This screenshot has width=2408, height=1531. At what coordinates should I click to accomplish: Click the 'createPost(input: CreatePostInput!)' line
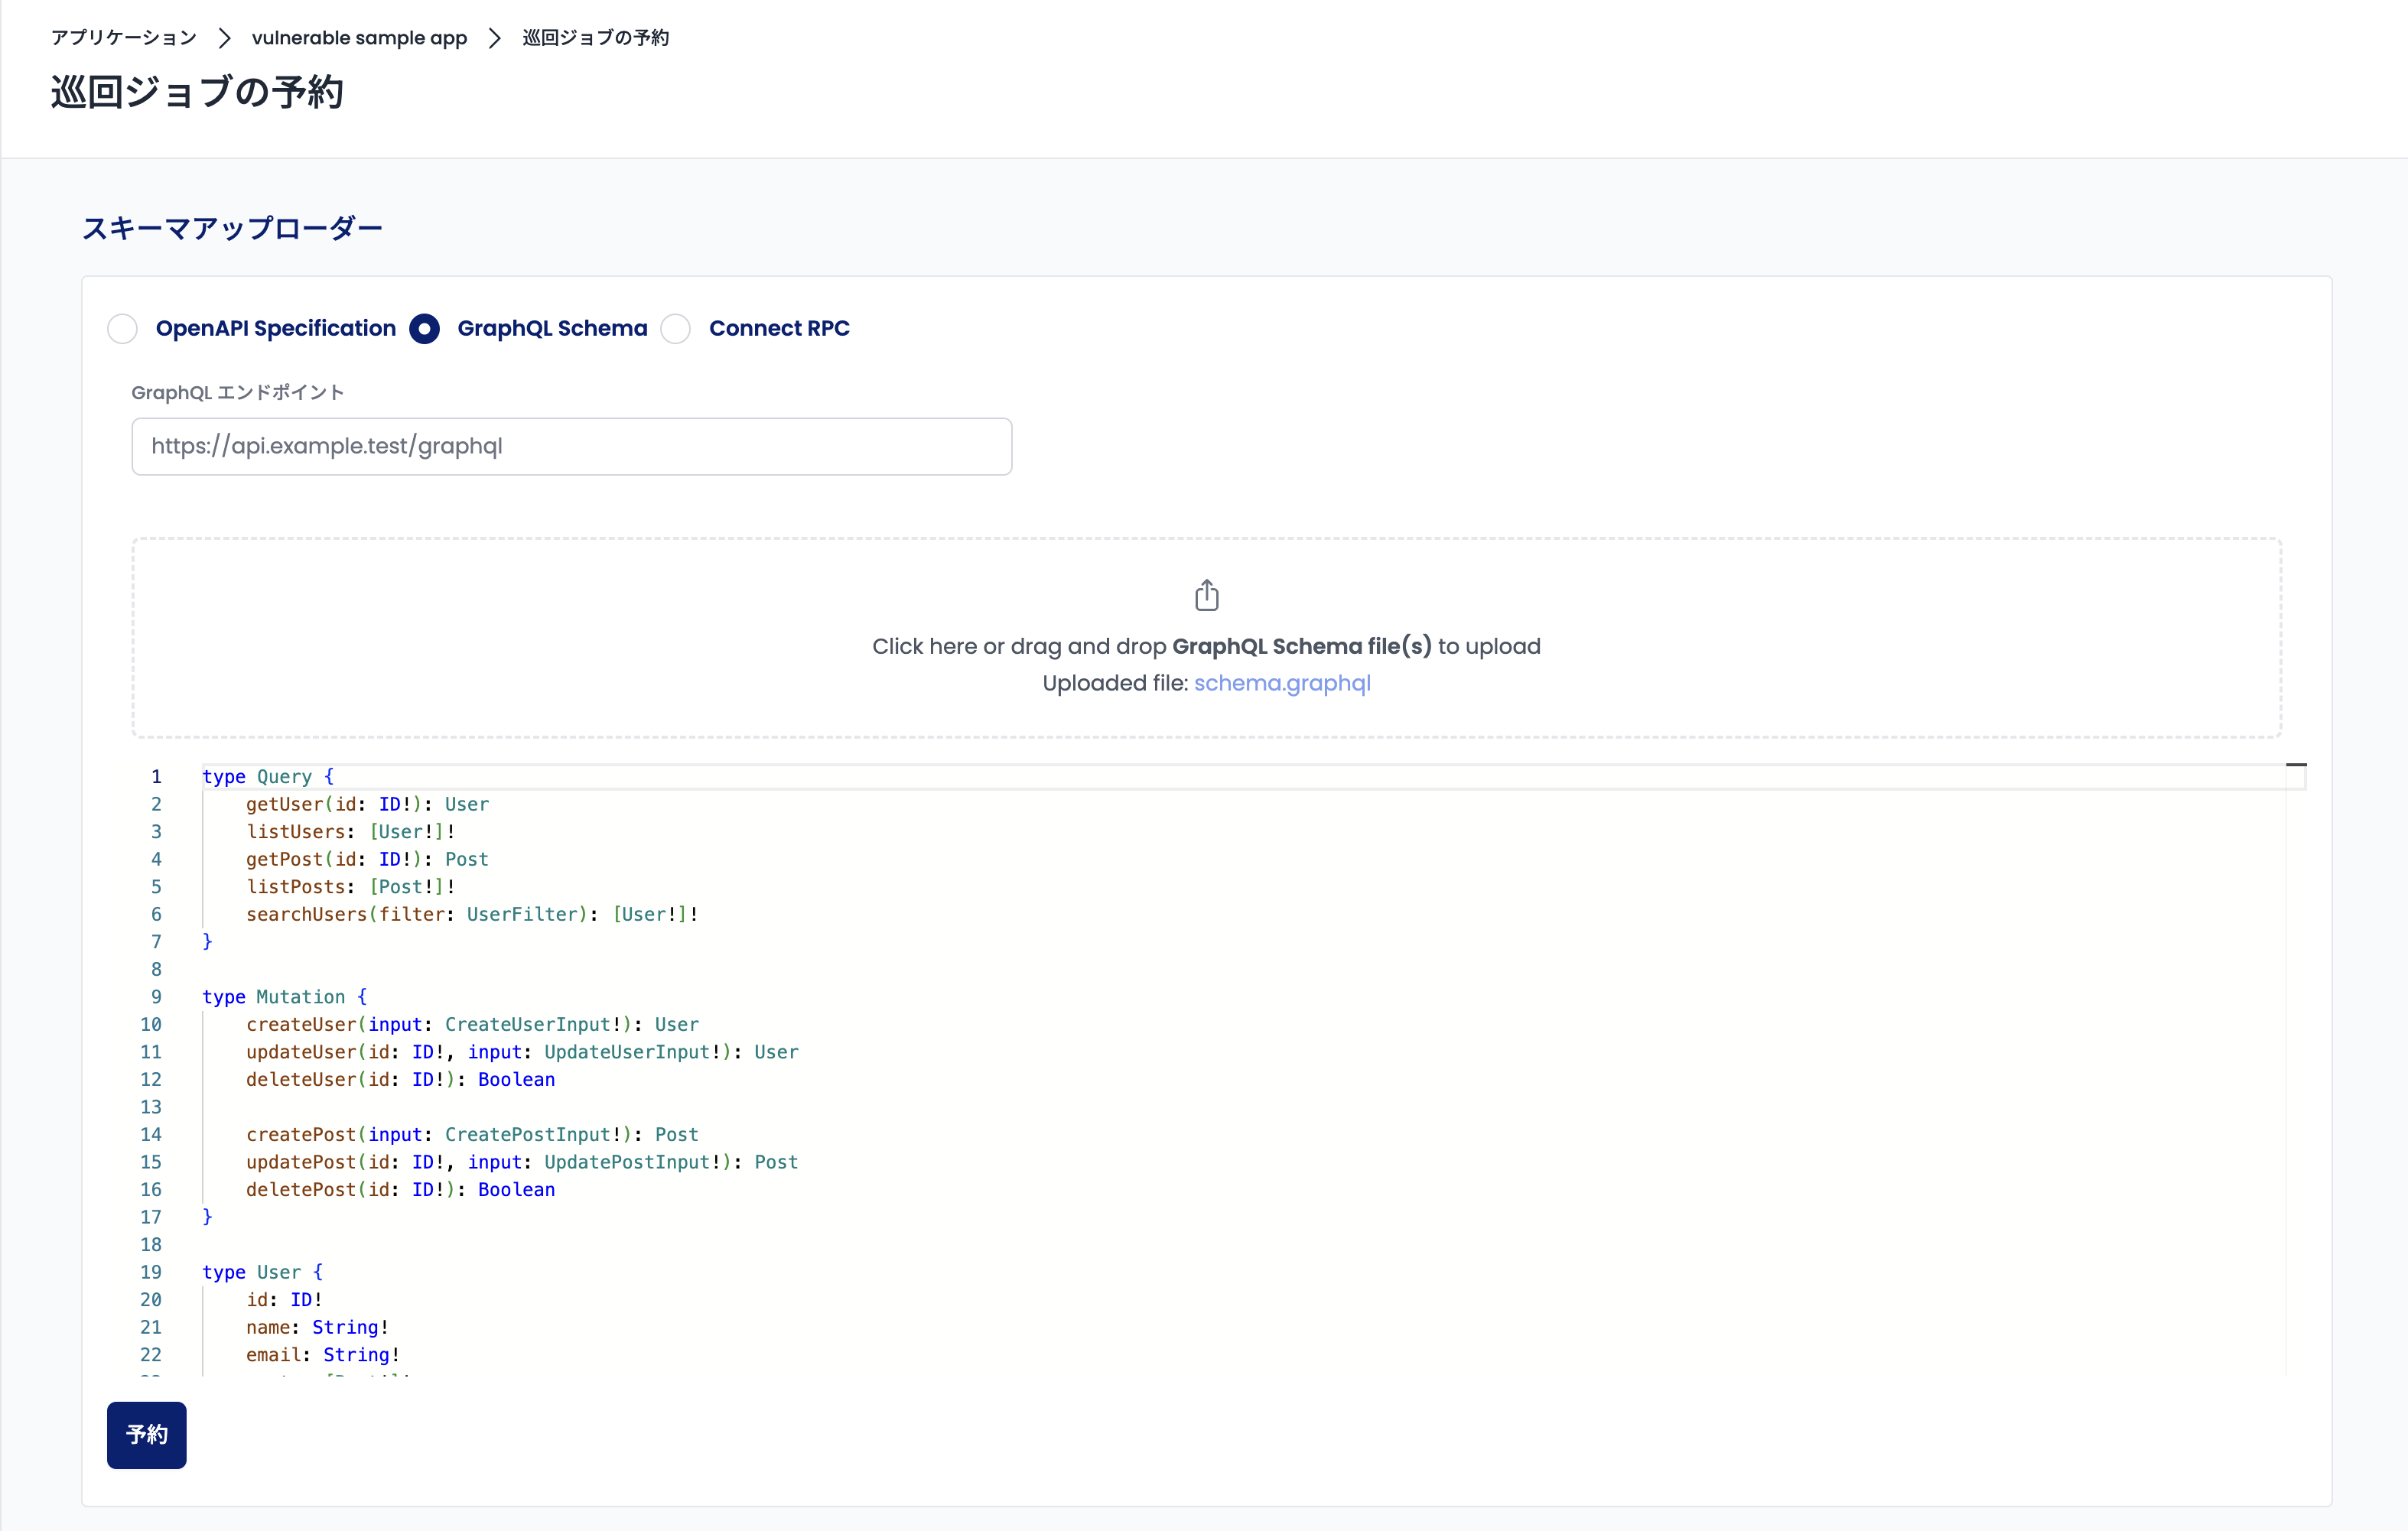coord(472,1135)
